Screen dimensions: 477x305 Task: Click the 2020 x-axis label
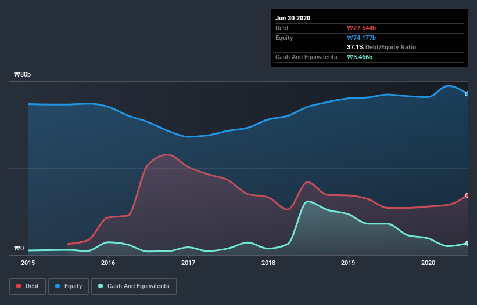428,263
